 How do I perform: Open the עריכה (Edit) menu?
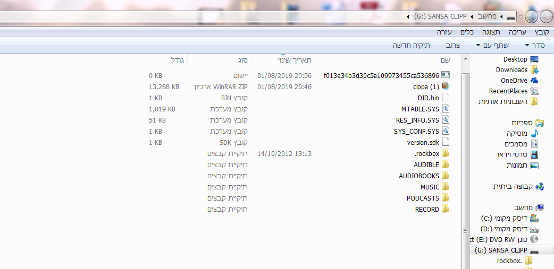coord(517,32)
